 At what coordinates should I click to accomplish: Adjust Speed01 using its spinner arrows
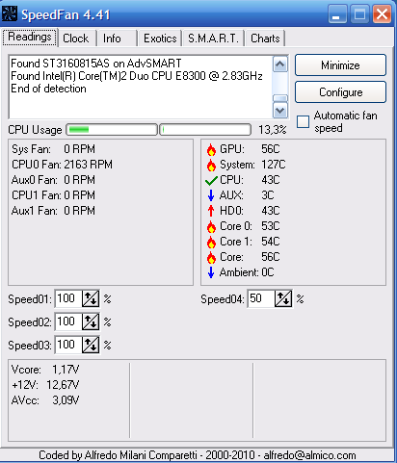point(91,299)
